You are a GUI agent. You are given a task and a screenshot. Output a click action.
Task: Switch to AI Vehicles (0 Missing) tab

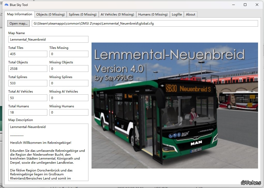(117, 14)
